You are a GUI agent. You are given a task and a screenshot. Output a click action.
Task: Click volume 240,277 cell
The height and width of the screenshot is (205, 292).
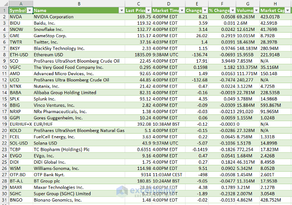coord(248,80)
